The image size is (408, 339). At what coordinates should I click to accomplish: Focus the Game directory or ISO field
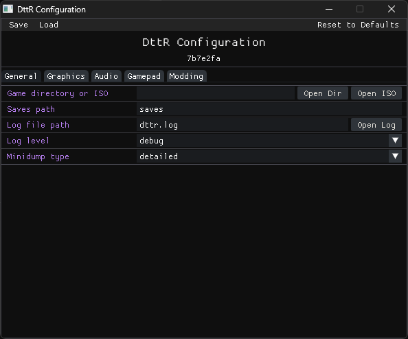216,93
